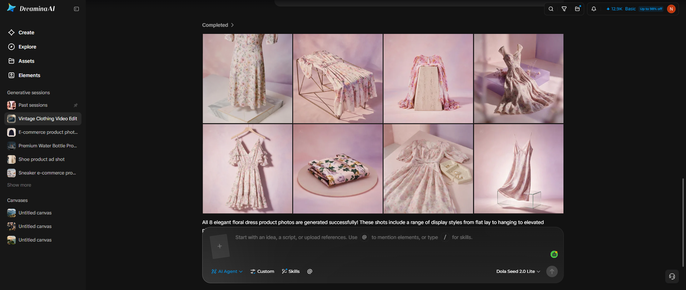Screen dimensions: 686x290
Task: Open the dress on wooden hanger image
Action: coord(248,169)
